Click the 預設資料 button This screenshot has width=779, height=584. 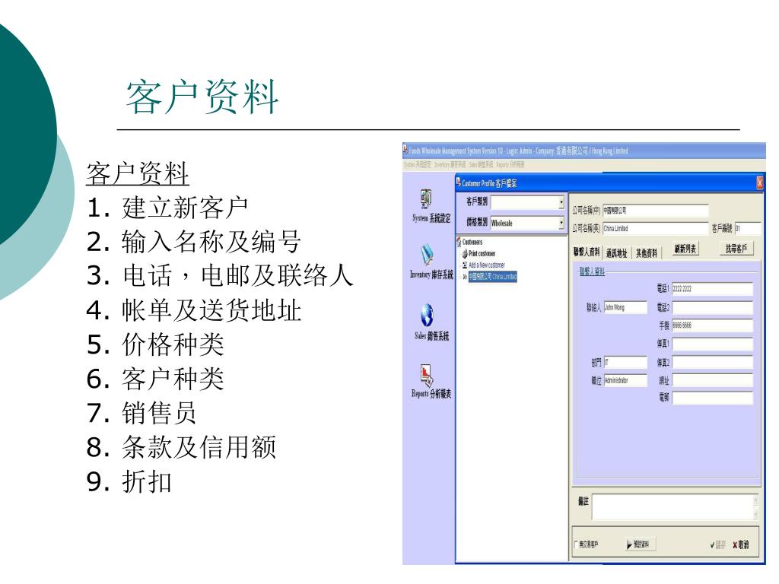pyautogui.click(x=639, y=544)
